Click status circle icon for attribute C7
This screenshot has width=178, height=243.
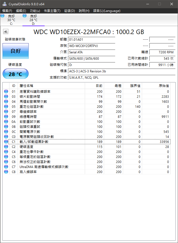tap(6, 167)
